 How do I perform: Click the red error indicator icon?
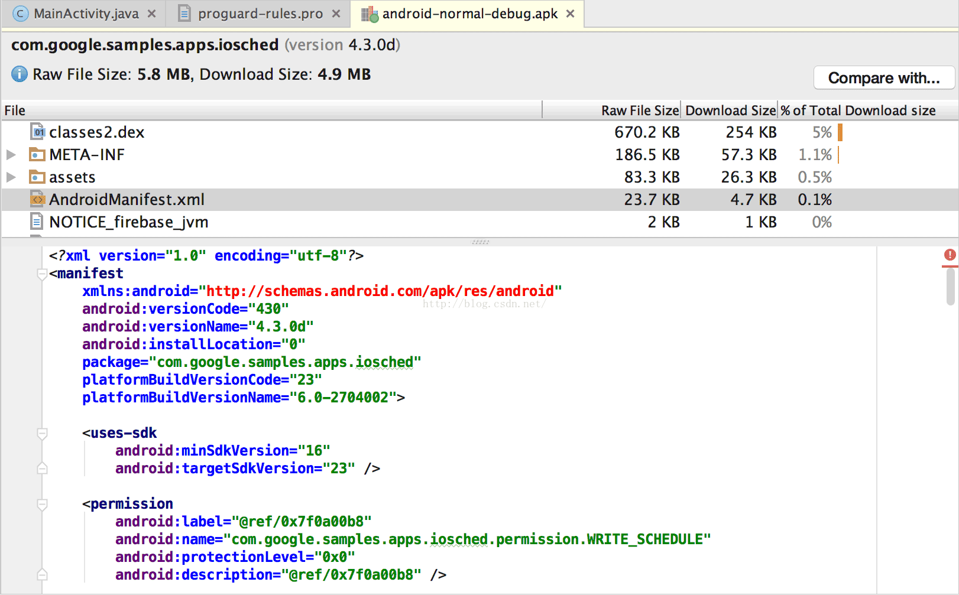pos(950,255)
